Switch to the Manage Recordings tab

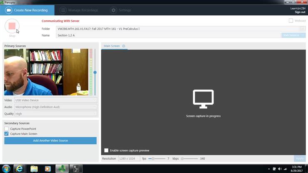pos(79,10)
